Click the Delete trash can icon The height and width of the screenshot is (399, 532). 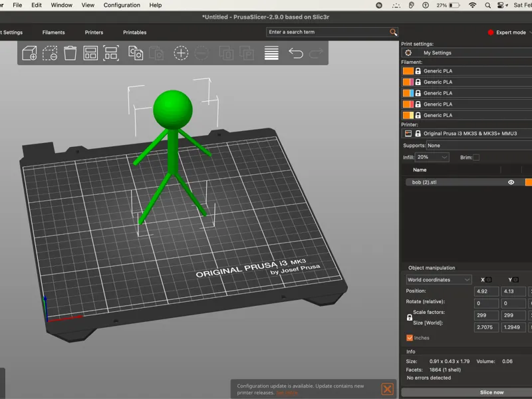(x=70, y=53)
